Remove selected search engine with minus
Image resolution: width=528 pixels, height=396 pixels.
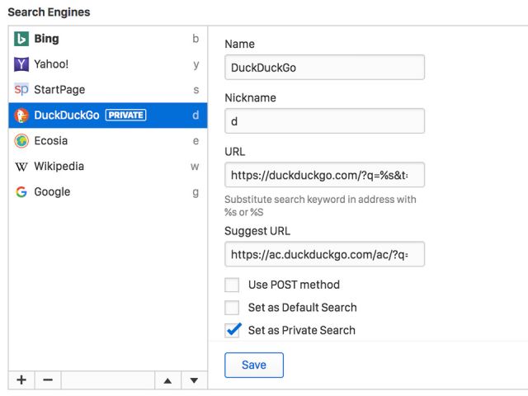[48, 379]
